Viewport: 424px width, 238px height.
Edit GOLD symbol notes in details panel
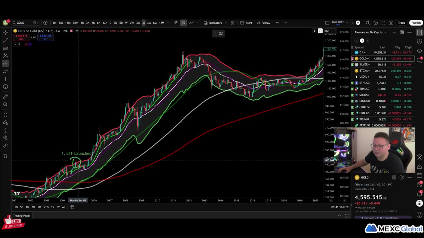(401, 178)
